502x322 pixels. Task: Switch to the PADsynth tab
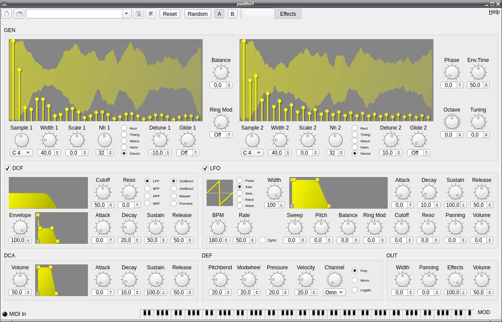click(x=258, y=14)
